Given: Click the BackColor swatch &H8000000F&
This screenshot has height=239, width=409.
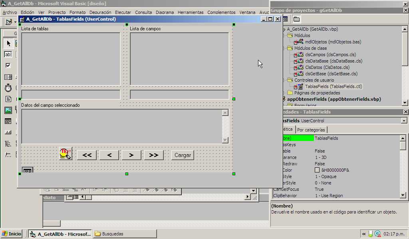Looking at the screenshot, I should click(x=317, y=170).
